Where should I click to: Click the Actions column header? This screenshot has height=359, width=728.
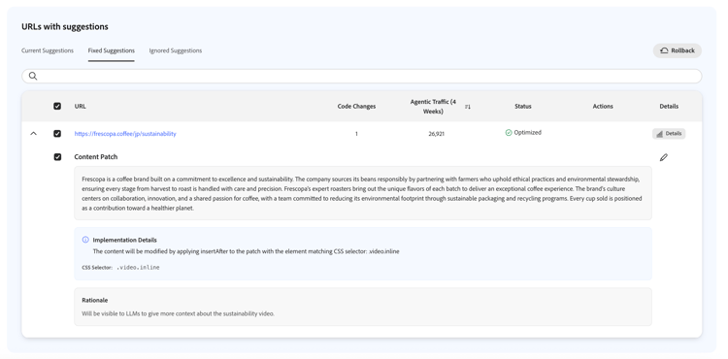click(603, 106)
